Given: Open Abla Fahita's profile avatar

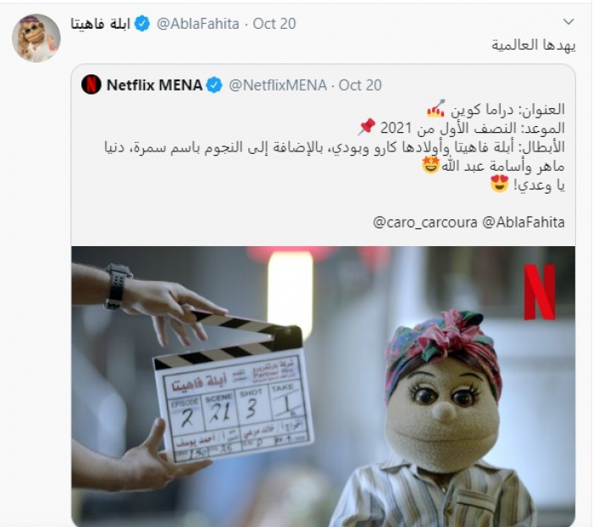Looking at the screenshot, I should point(36,38).
